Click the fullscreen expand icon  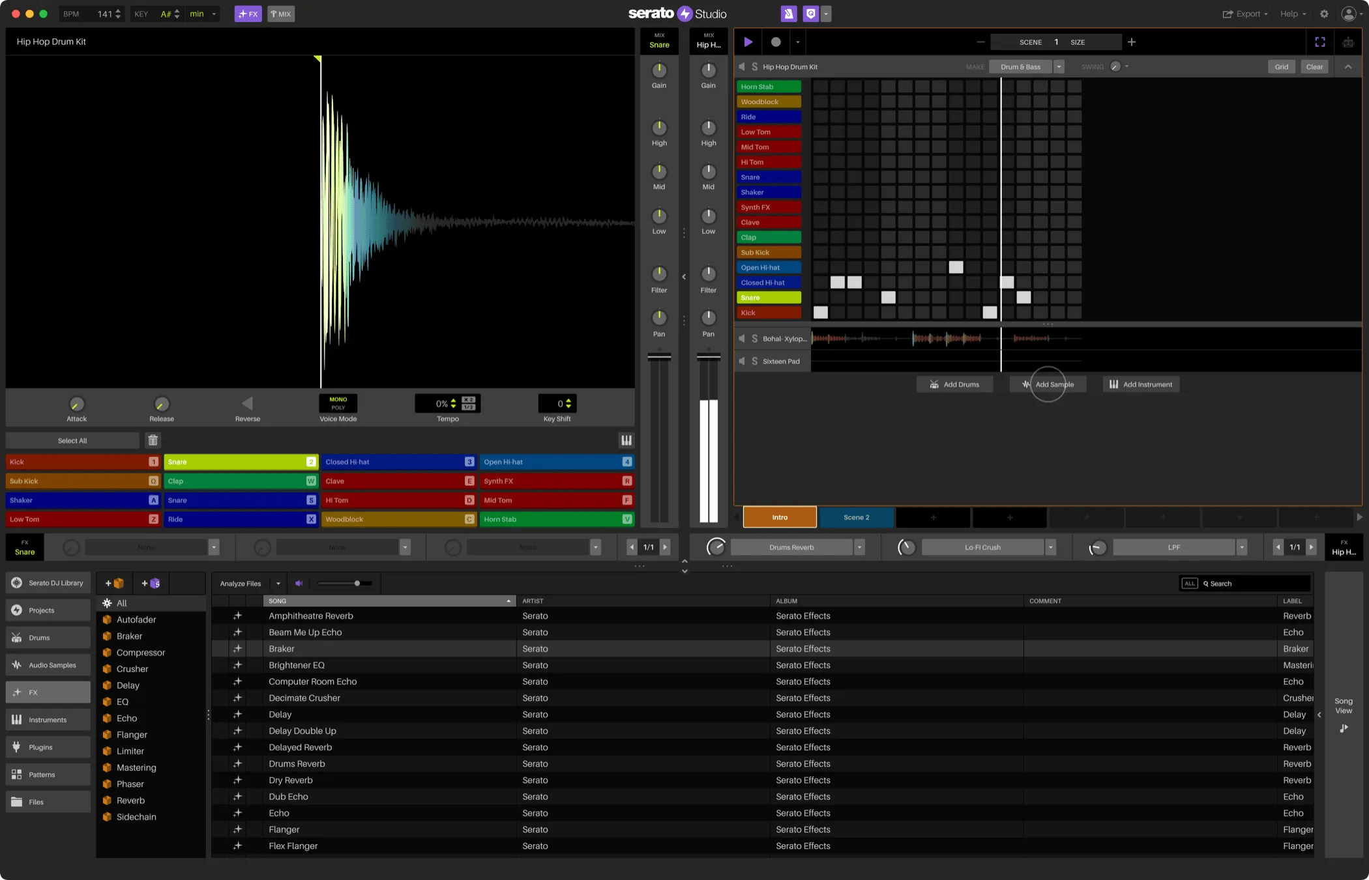pos(1319,42)
